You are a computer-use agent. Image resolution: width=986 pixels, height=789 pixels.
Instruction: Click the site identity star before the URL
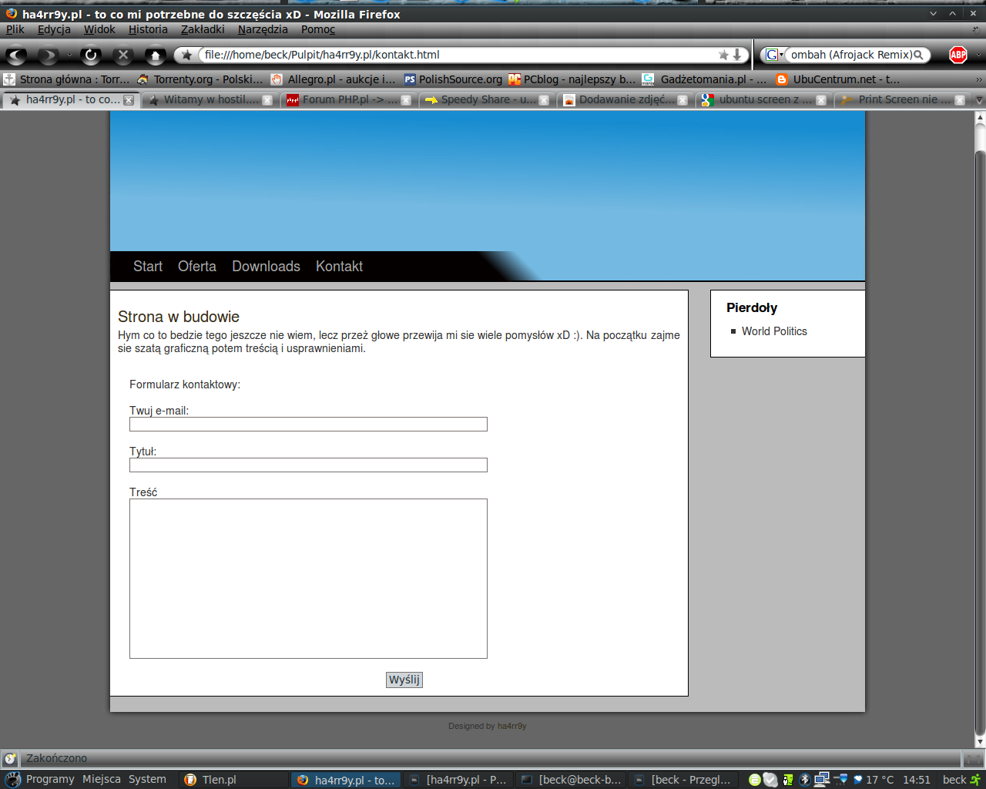(x=186, y=55)
